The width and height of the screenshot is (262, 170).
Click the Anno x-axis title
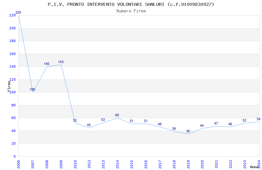tap(254, 167)
